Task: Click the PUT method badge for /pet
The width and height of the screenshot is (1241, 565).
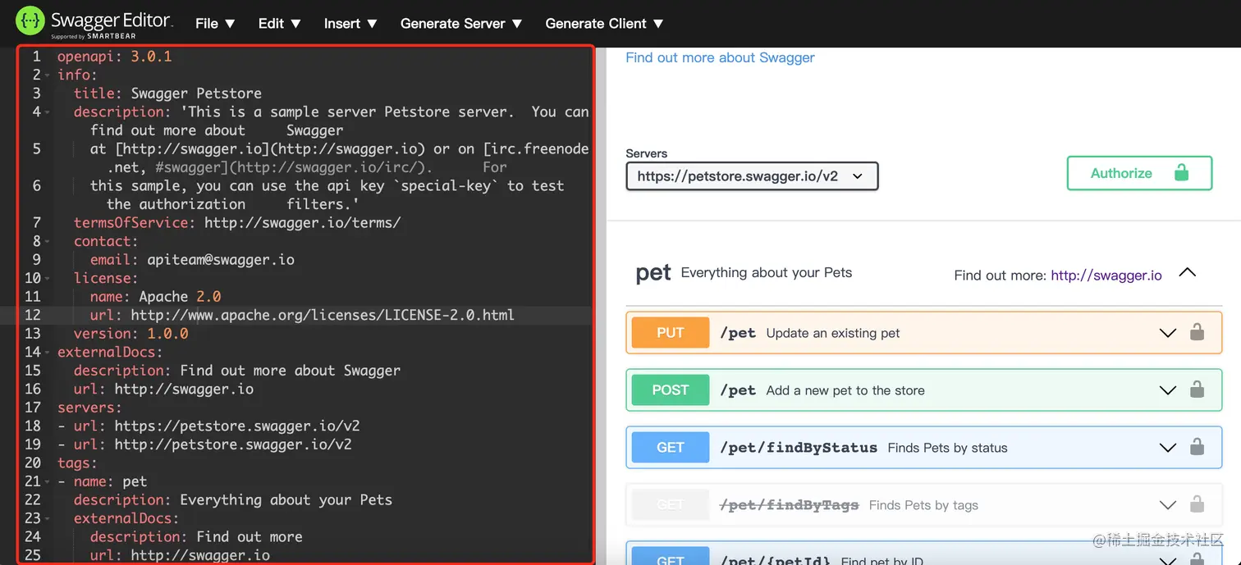Action: click(x=670, y=333)
